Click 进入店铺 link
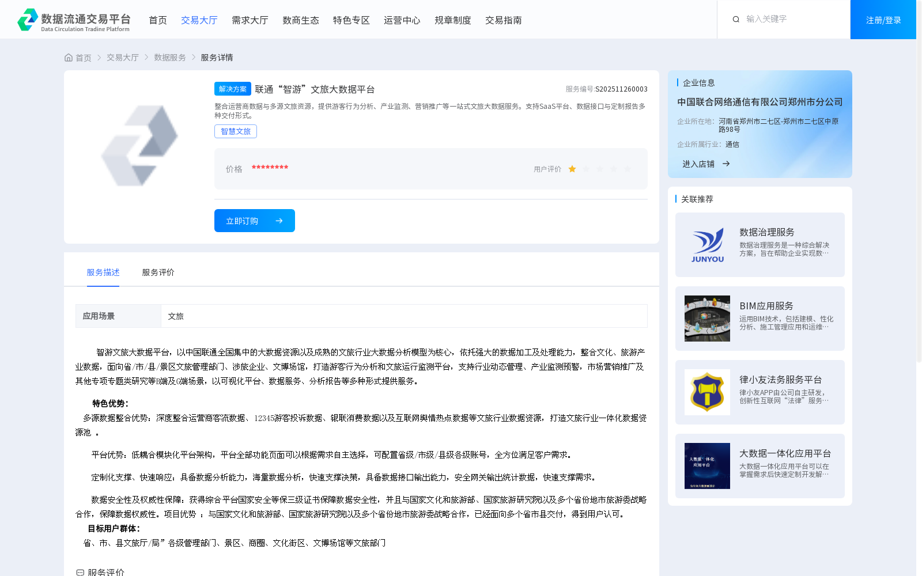This screenshot has width=922, height=576. [698, 164]
